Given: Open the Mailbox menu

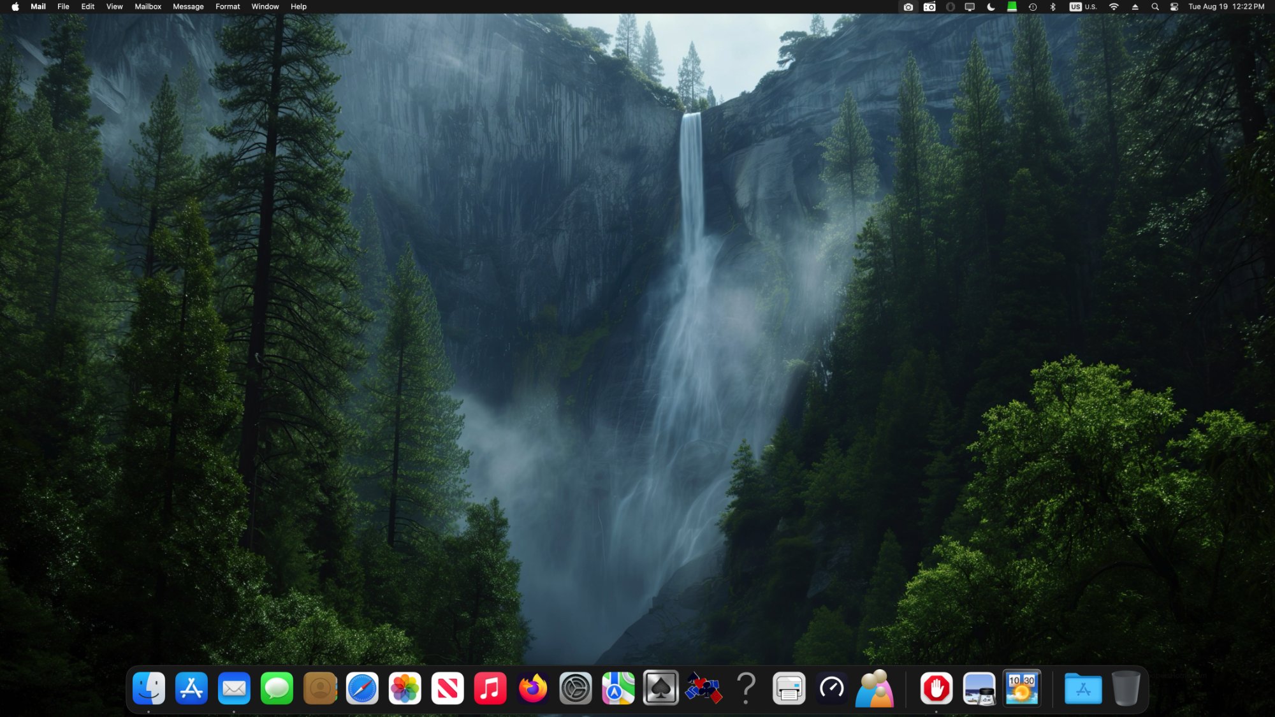Looking at the screenshot, I should (148, 7).
